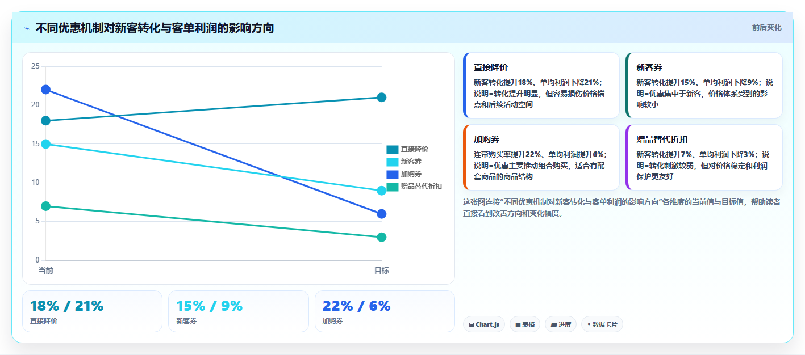Click the 赠品替代折扣 legend color swatch
Viewport: 805px width, 355px height.
(x=393, y=187)
